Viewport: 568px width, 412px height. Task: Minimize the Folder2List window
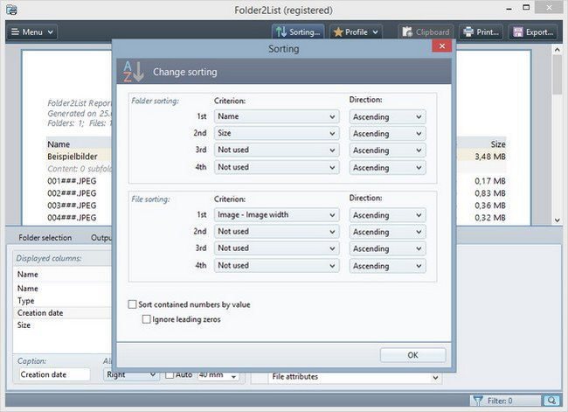[x=509, y=9]
